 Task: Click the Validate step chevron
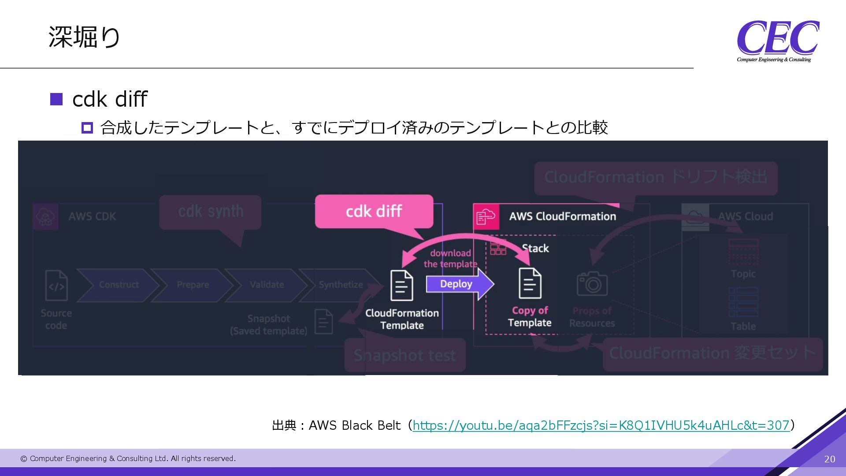[x=267, y=285]
